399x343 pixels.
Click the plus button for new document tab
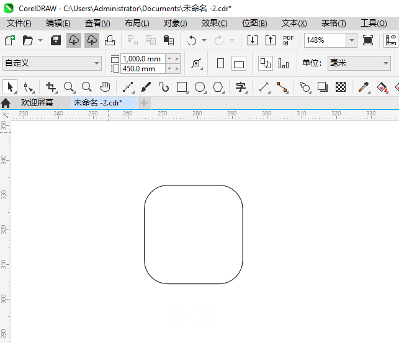pyautogui.click(x=144, y=103)
